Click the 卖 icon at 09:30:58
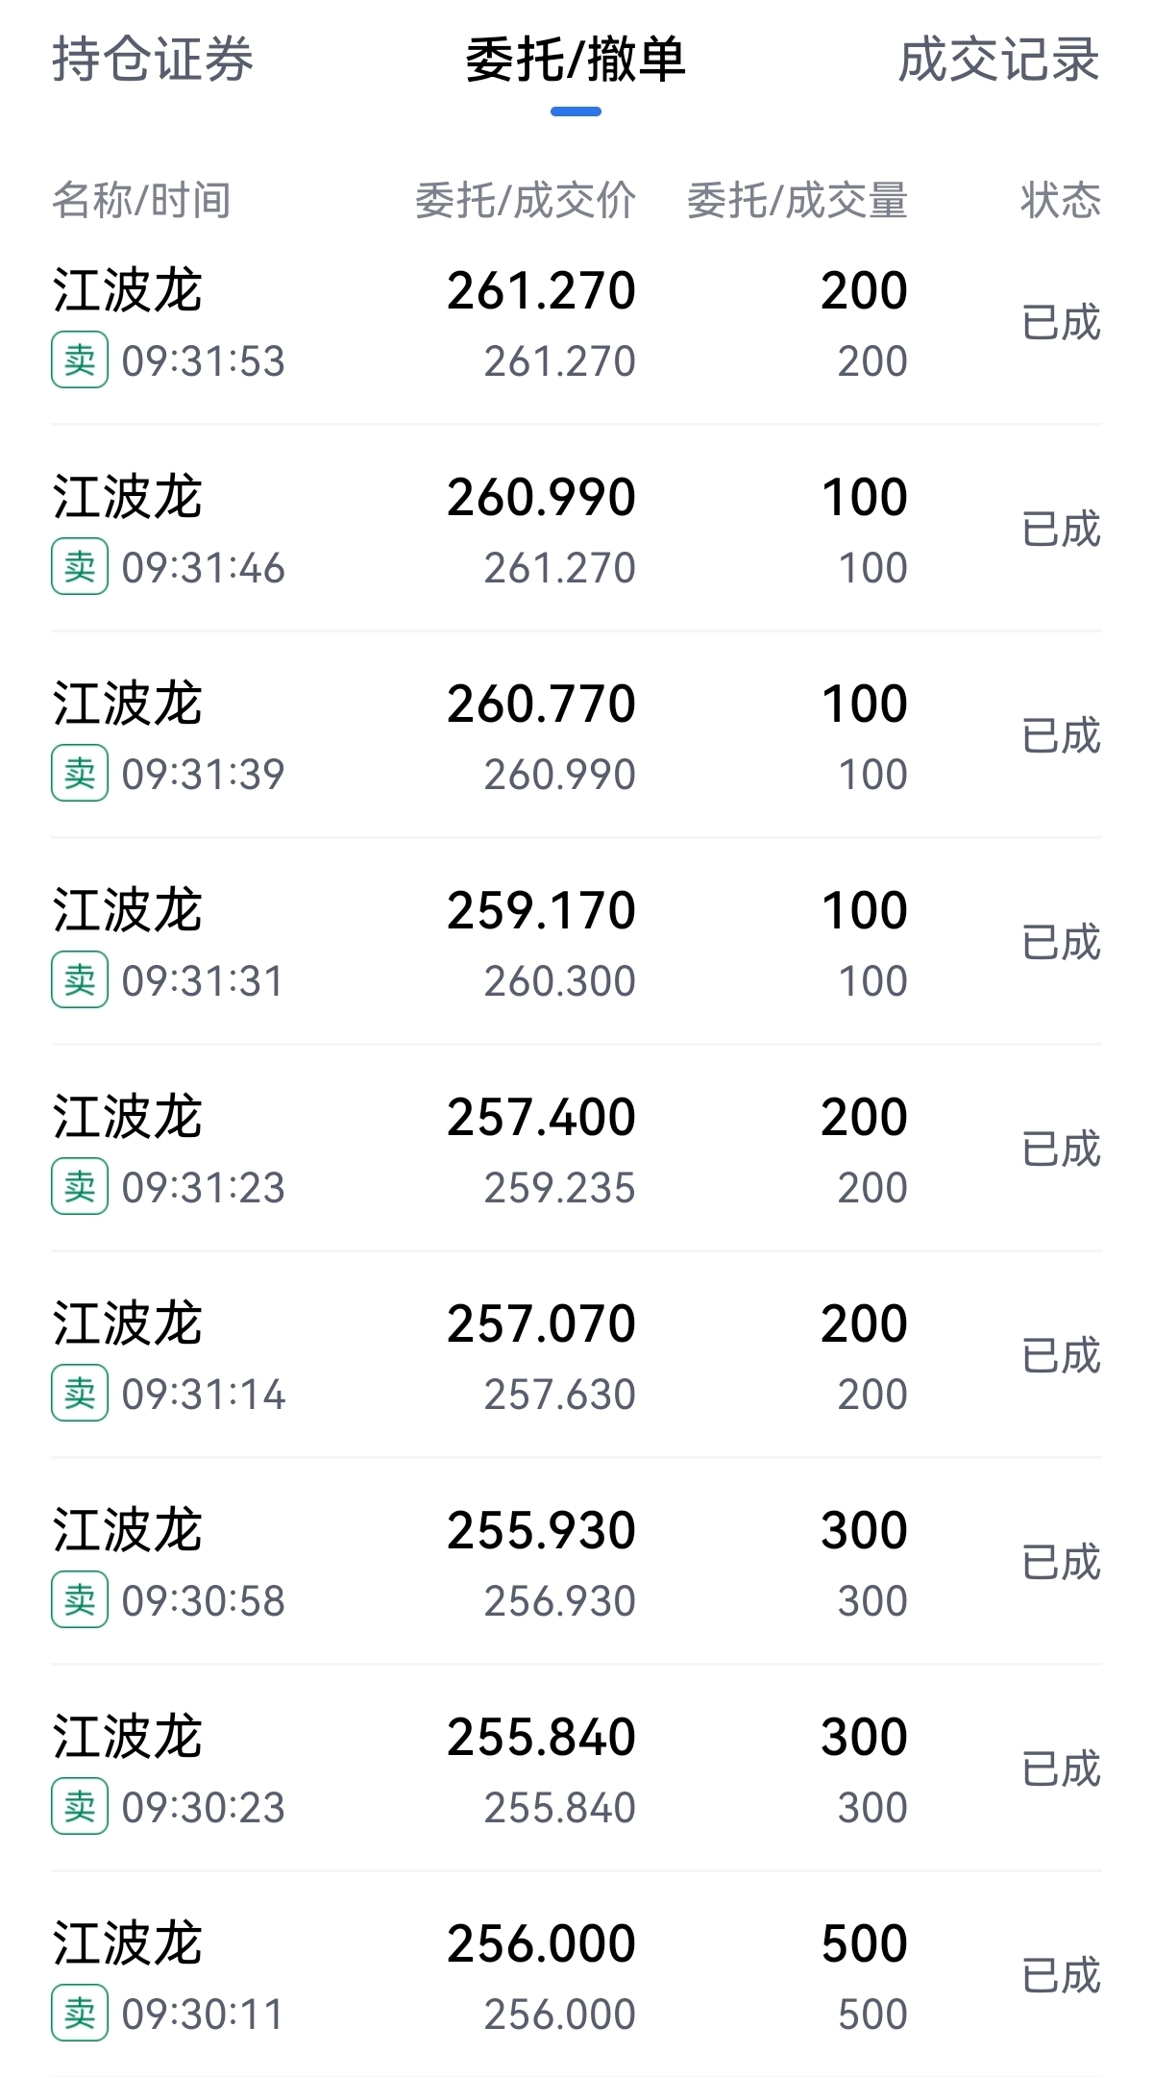Screen dimensions: 1153x2077 (80, 1600)
